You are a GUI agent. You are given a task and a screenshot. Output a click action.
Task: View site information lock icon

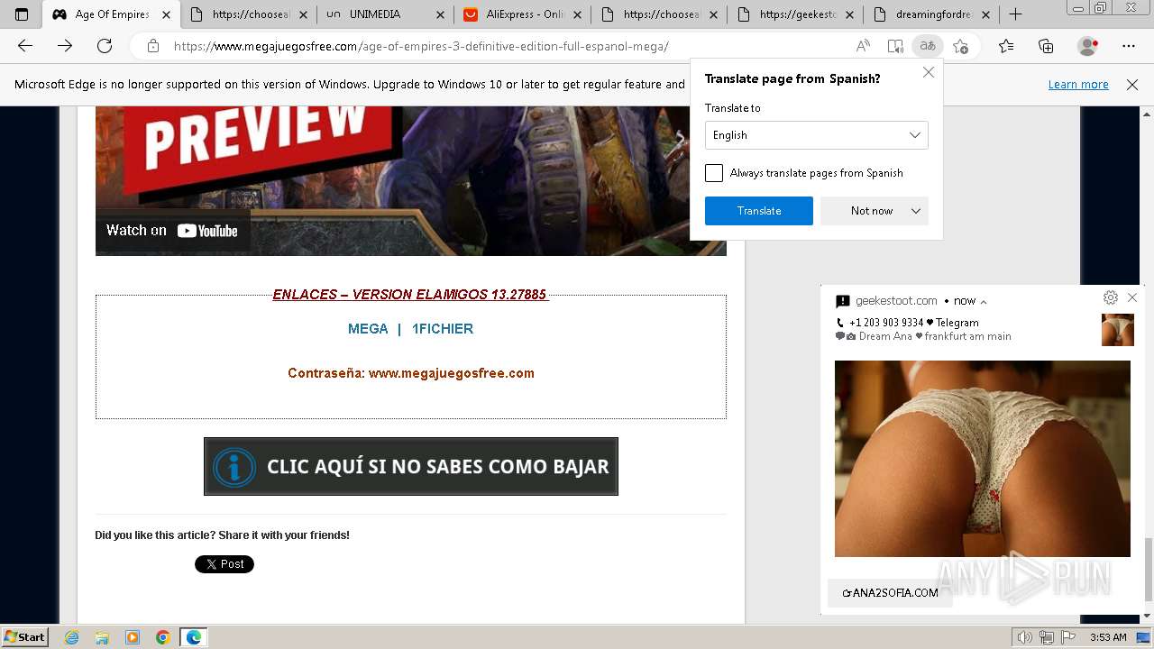pyautogui.click(x=153, y=46)
